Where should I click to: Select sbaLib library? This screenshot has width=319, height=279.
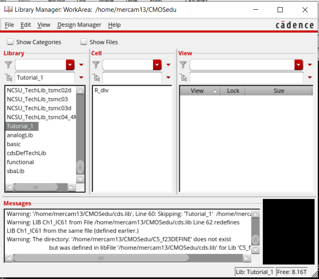[16, 171]
